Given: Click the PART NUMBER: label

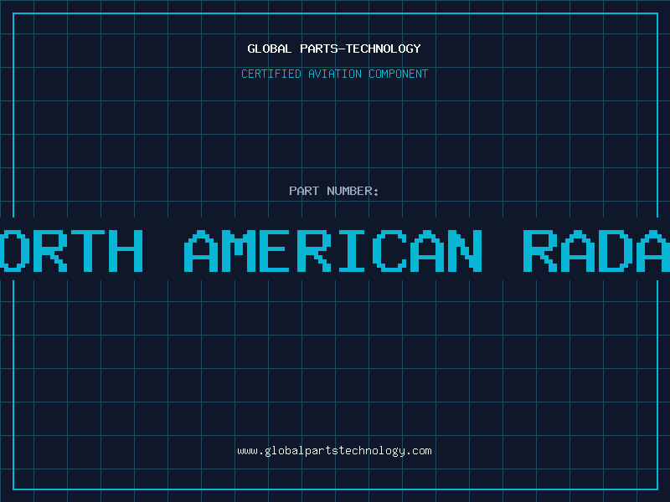Looking at the screenshot, I should pyautogui.click(x=334, y=191).
